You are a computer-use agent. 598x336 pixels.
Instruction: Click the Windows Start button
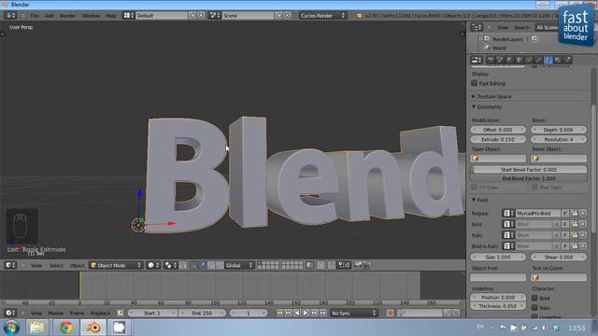11,328
